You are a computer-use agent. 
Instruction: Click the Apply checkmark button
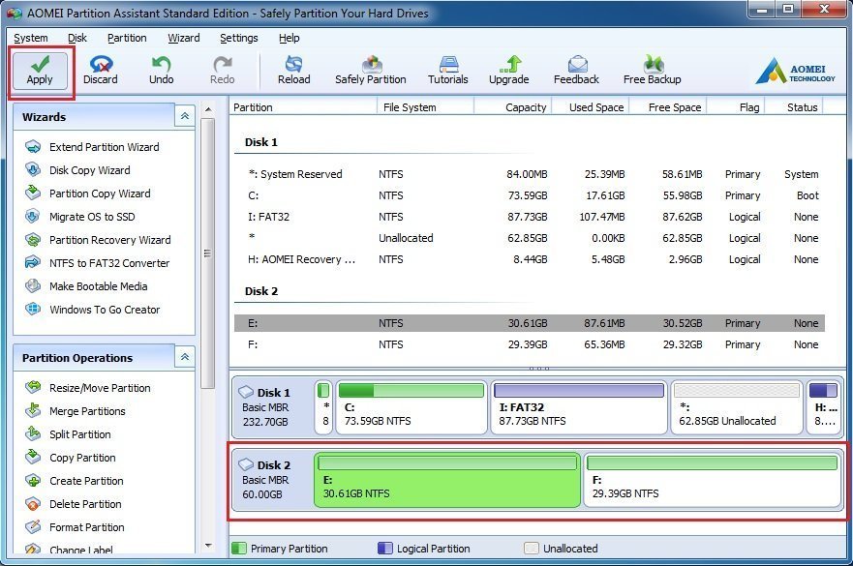click(x=40, y=72)
